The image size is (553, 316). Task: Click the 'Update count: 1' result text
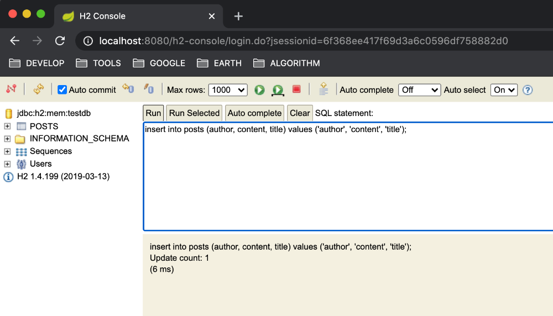click(179, 258)
